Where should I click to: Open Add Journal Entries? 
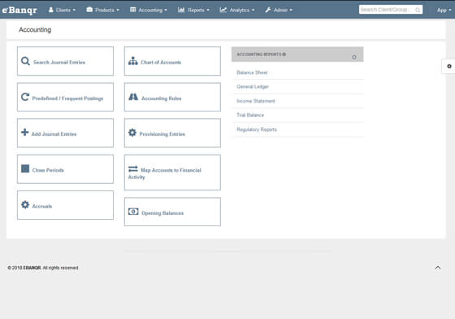click(65, 133)
